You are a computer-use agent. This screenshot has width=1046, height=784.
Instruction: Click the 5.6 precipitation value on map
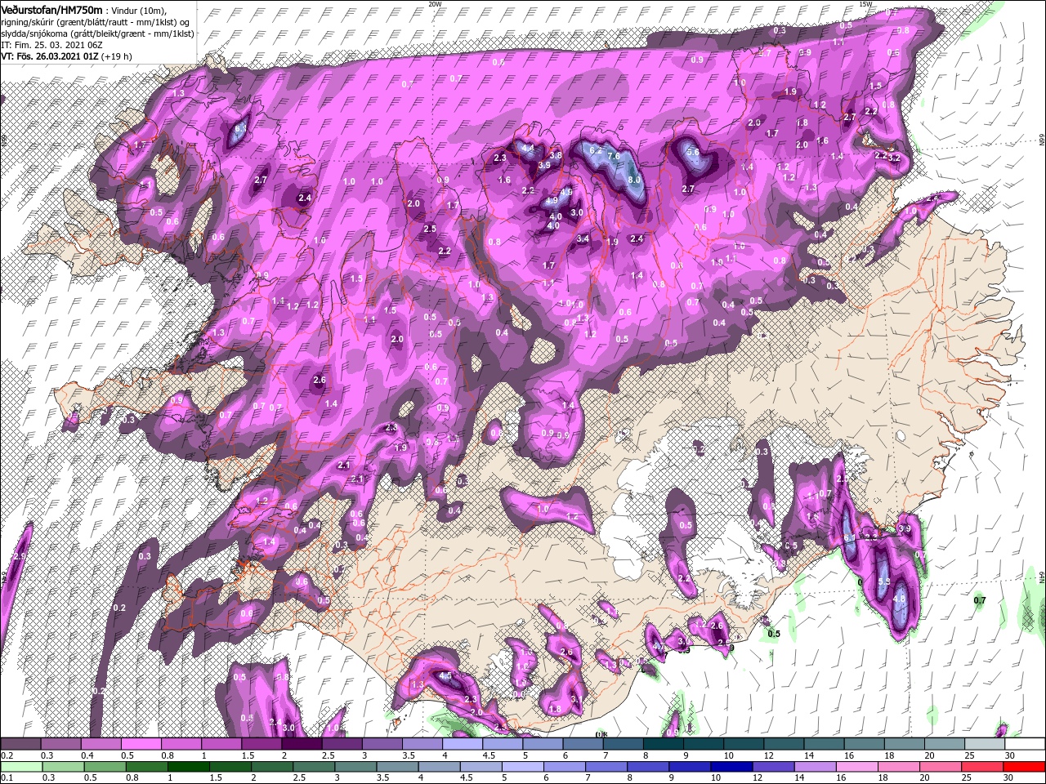(x=692, y=152)
